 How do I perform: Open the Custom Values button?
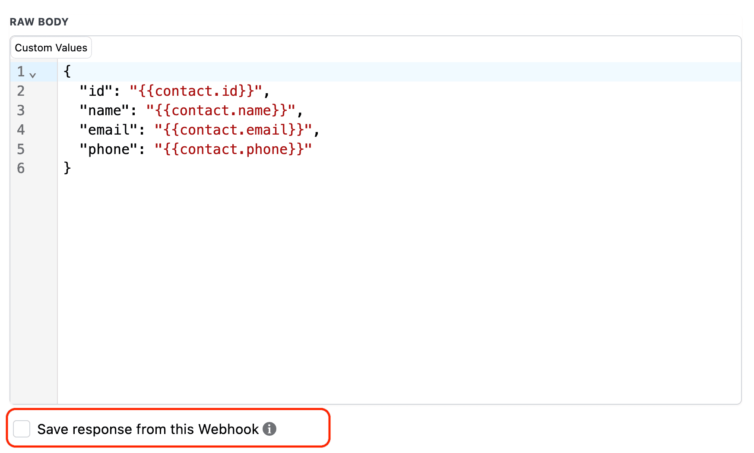click(51, 48)
